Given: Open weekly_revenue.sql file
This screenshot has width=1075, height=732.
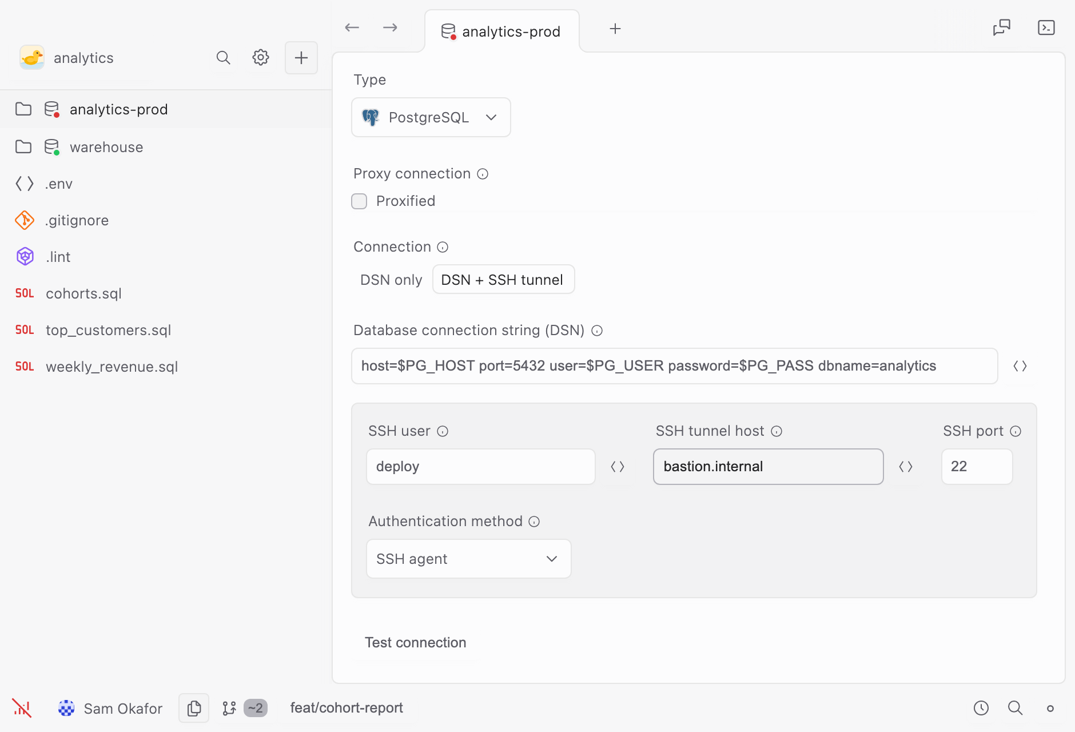Looking at the screenshot, I should coord(166,367).
